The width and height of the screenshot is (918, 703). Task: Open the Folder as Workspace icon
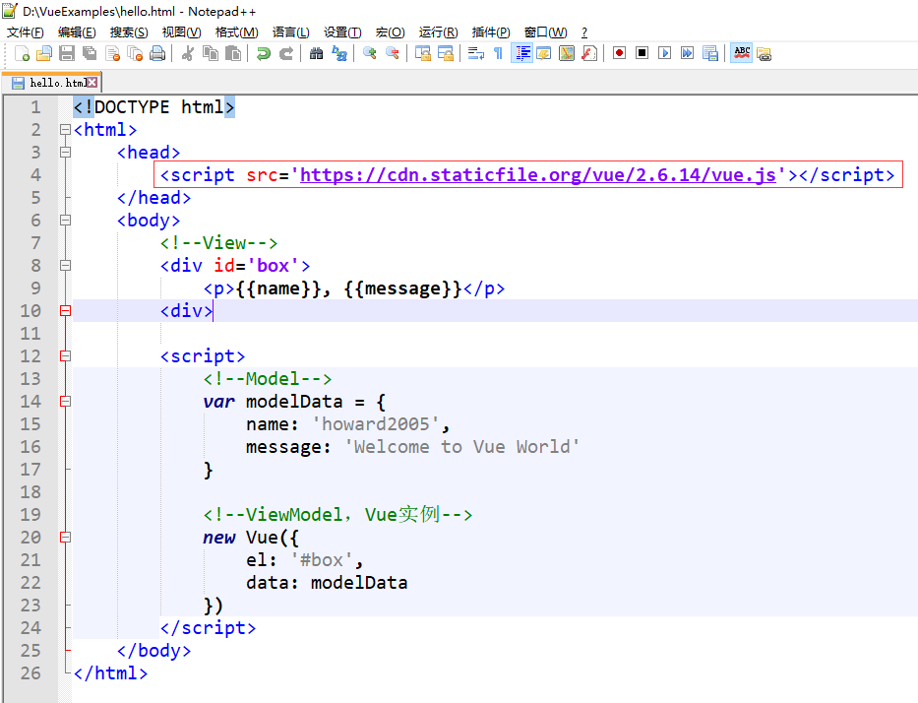pyautogui.click(x=765, y=54)
